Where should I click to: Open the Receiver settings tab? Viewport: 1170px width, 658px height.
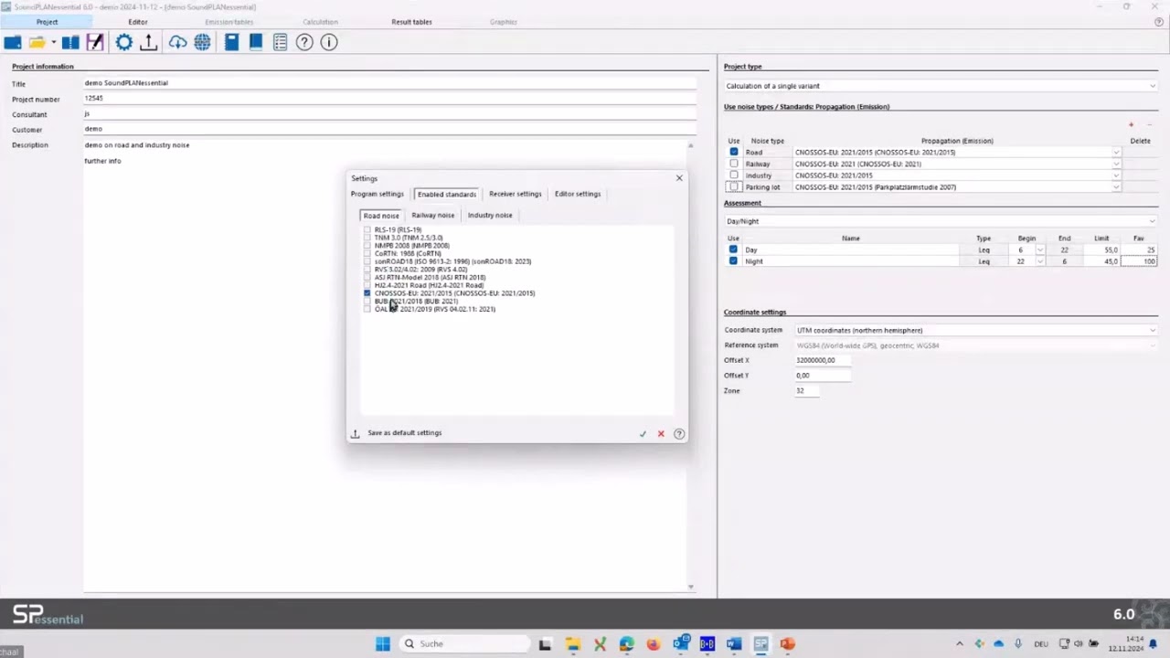point(515,194)
